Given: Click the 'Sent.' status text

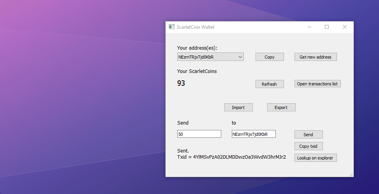Looking at the screenshot, I should (183, 151).
